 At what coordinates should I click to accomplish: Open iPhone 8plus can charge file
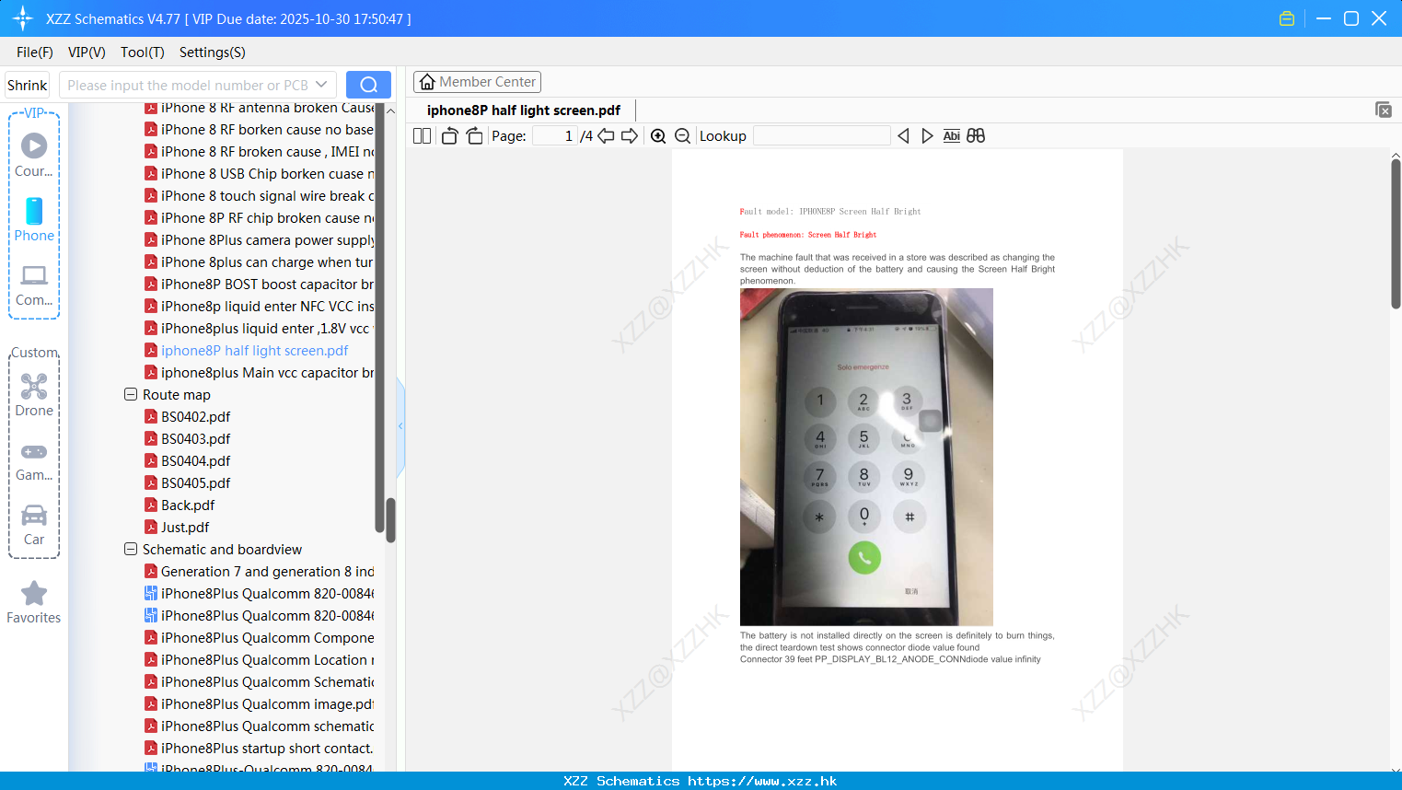pos(260,261)
